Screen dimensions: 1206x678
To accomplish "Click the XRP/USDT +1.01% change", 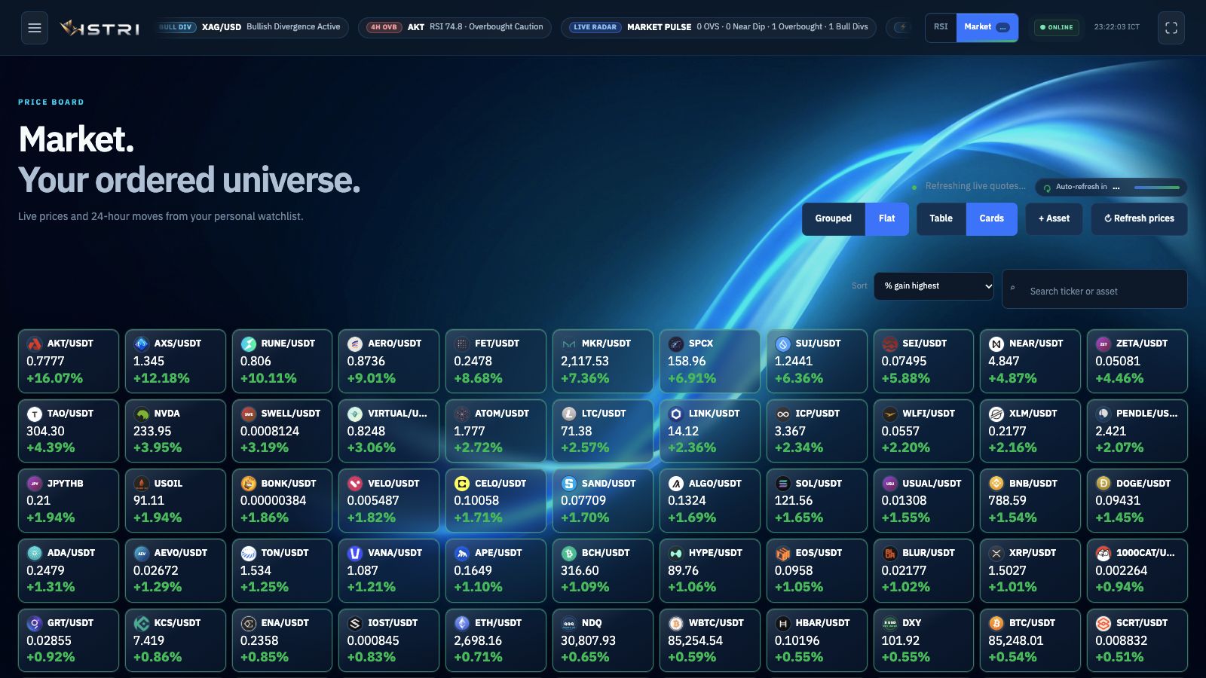I will coord(1012,587).
